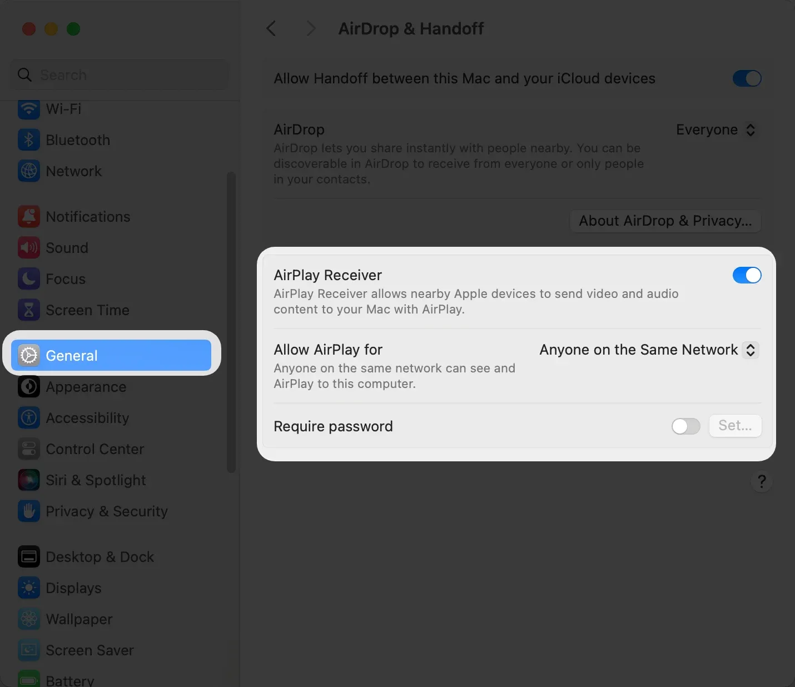Screen dimensions: 795x687
Task: Open Accessibility pane label
Action: (87, 418)
